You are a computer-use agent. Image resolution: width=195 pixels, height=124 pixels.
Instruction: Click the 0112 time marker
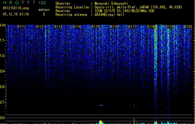click(x=40, y=27)
